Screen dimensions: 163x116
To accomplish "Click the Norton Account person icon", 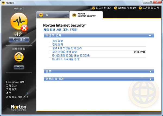I will pos(116,8).
